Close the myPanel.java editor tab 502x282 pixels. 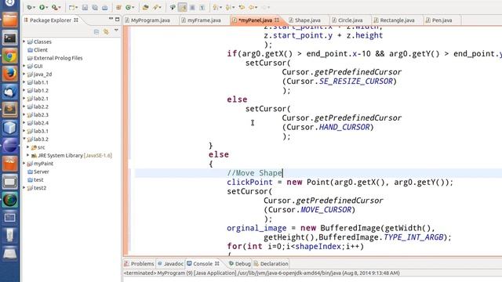277,20
